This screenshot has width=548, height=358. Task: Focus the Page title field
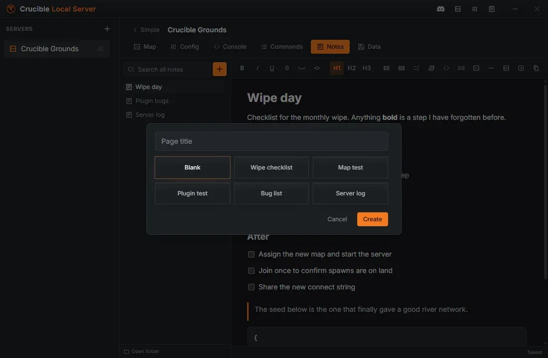pyautogui.click(x=272, y=141)
